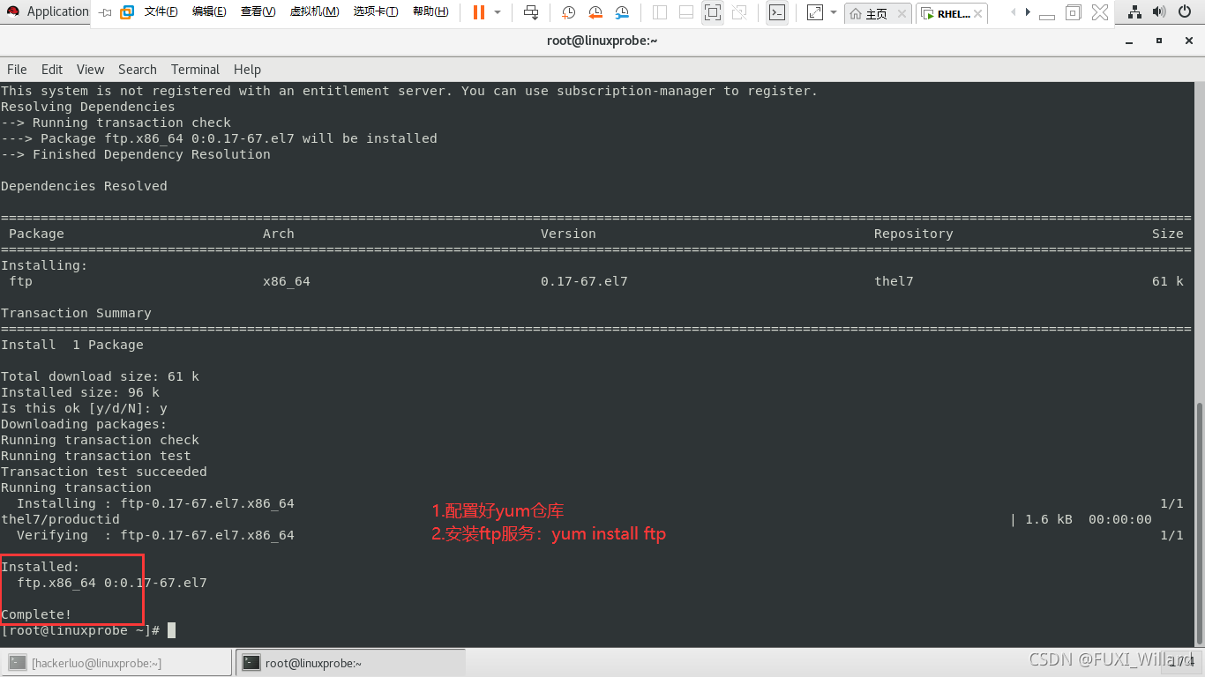Close the RHEL virtual machine tab
This screenshot has width=1205, height=677.
[980, 14]
